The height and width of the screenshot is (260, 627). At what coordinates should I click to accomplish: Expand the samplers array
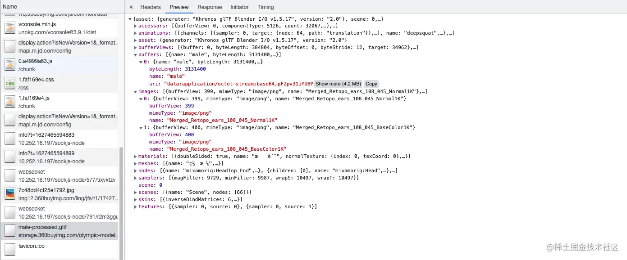click(136, 178)
